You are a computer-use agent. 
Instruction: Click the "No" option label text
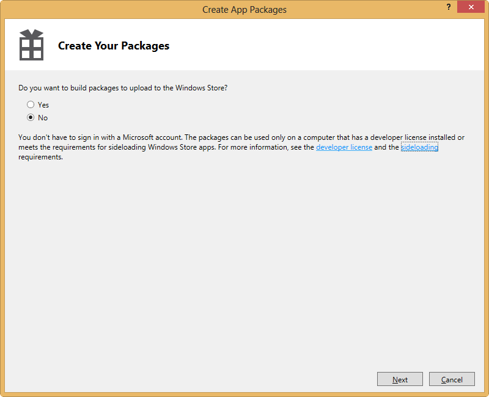tap(43, 118)
